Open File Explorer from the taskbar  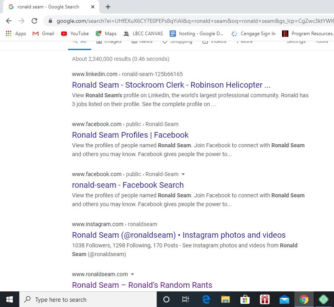[226, 299]
